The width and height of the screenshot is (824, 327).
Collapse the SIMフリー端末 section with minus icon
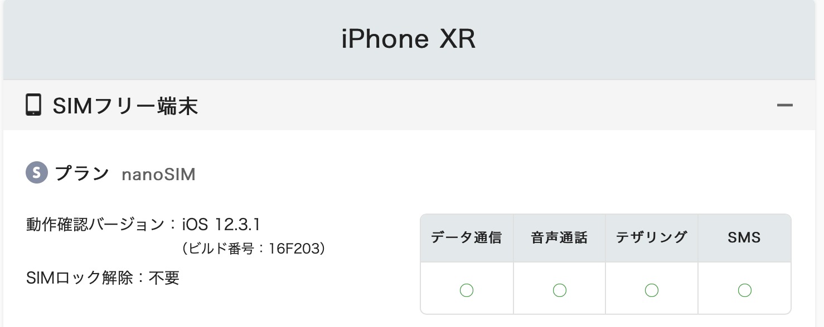[x=784, y=105]
